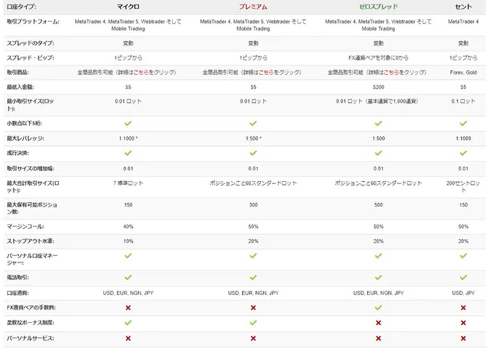Click the 取引プラットフォーム row label
The height and width of the screenshot is (349, 487).
pyautogui.click(x=33, y=22)
